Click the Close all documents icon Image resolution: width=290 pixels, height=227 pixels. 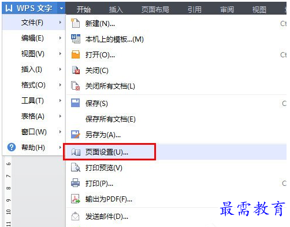(75, 86)
